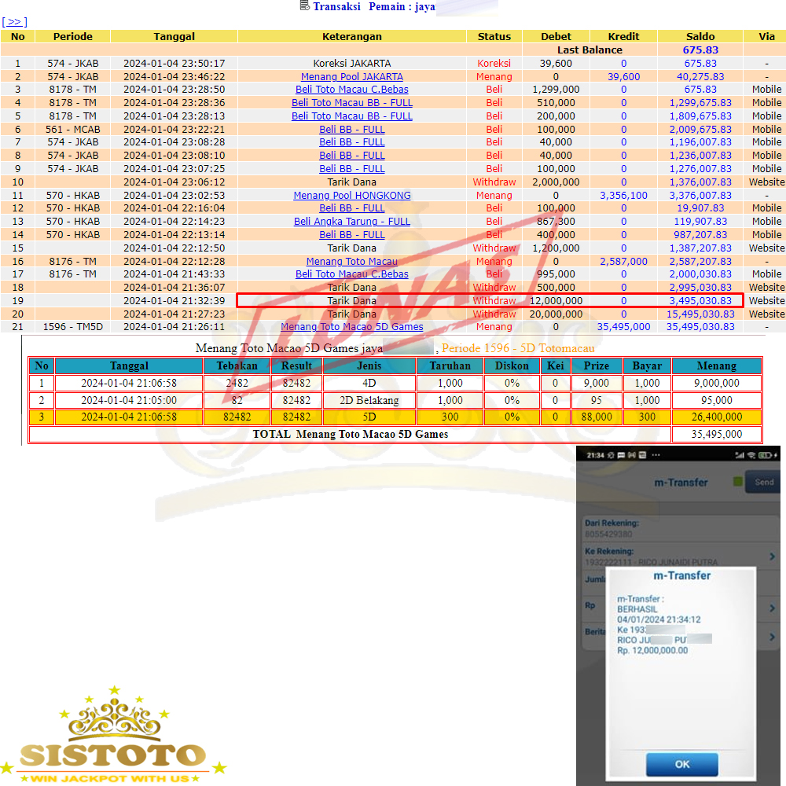
Task: Click the Saldo column header
Action: tap(700, 36)
